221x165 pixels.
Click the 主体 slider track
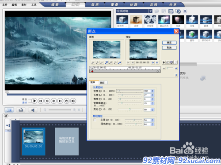tap(133, 120)
